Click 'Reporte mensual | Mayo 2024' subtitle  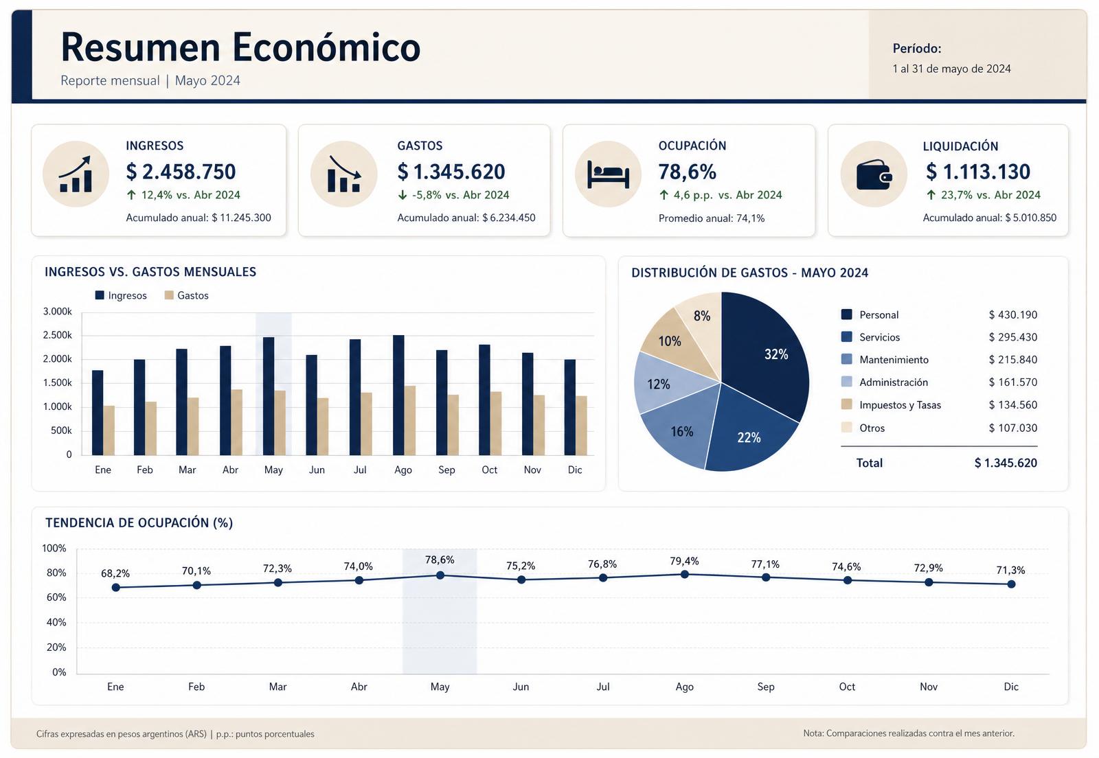click(x=150, y=80)
